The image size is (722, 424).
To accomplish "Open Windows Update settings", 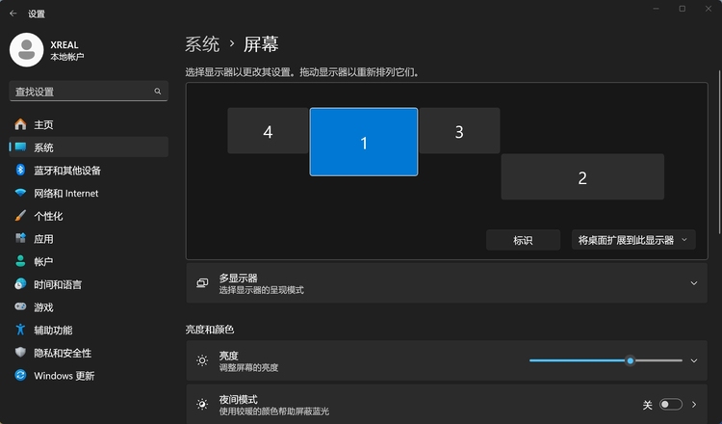I will point(64,376).
